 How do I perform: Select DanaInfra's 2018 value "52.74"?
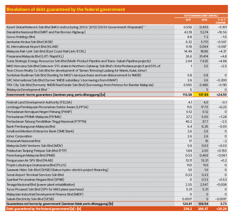click(x=204, y=32)
